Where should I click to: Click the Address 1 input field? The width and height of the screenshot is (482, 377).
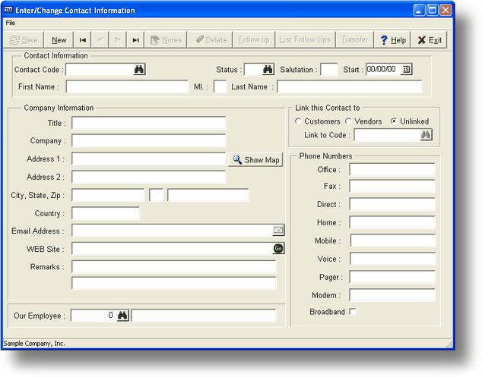[x=149, y=159]
